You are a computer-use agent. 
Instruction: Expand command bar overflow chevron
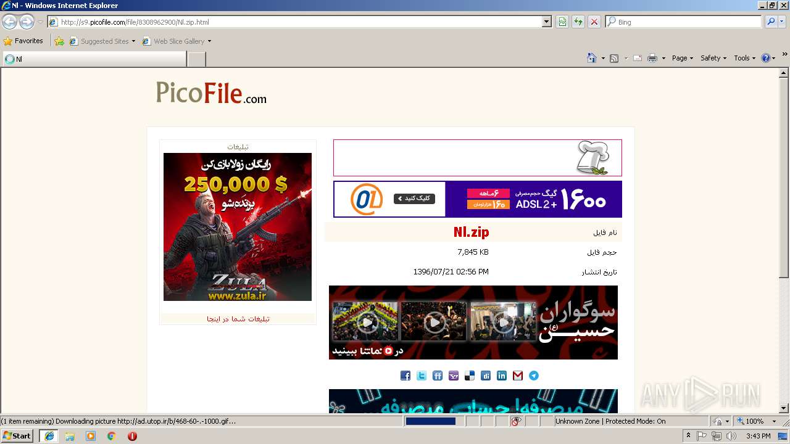point(785,54)
